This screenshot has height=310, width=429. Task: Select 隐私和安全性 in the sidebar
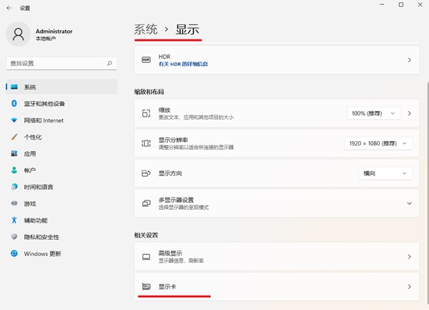tap(61, 237)
